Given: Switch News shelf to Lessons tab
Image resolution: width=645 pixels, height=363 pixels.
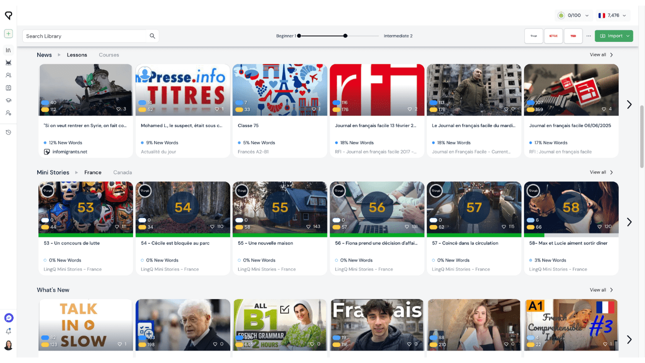Looking at the screenshot, I should [x=77, y=55].
